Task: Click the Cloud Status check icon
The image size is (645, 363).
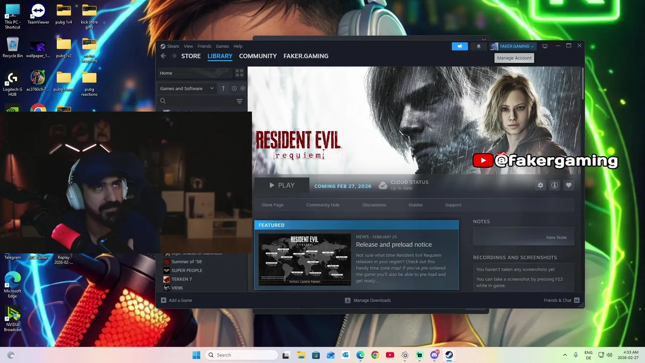Action: point(383,186)
